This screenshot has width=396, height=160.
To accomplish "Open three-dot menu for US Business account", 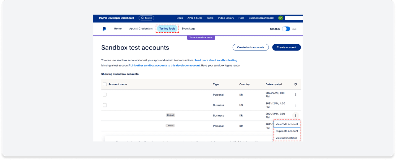I will point(295,105).
